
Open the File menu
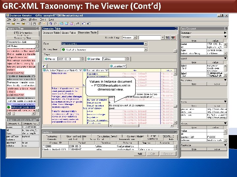[x=9, y=19]
